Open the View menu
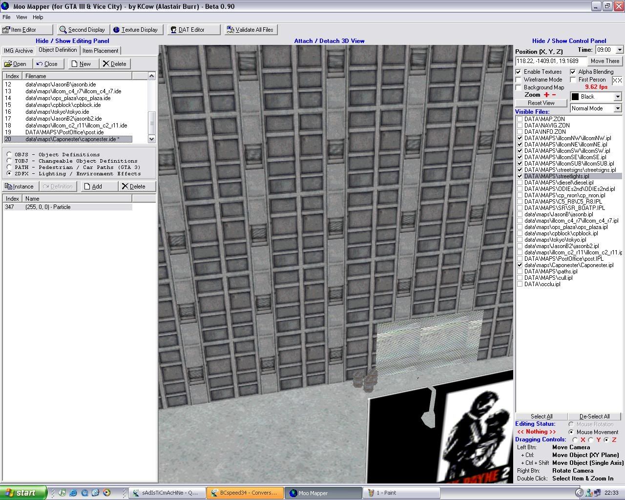This screenshot has width=625, height=500. coord(21,17)
